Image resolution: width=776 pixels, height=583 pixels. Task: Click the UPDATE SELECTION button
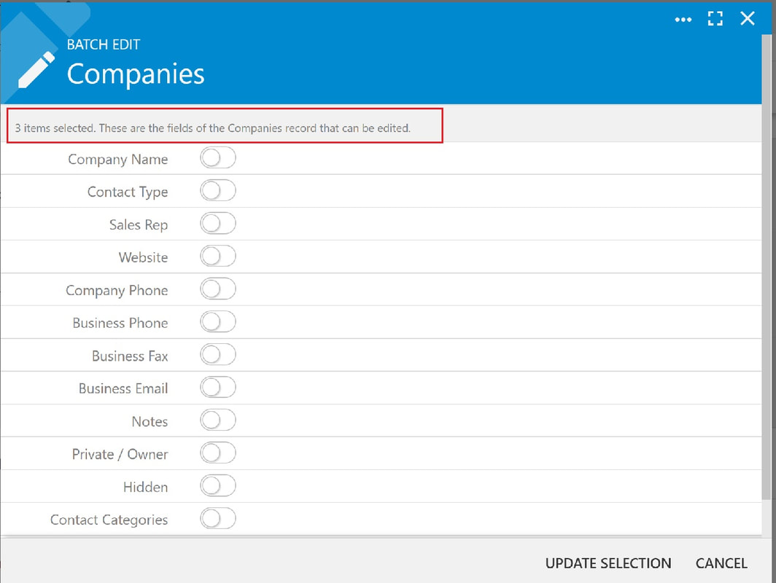point(608,563)
